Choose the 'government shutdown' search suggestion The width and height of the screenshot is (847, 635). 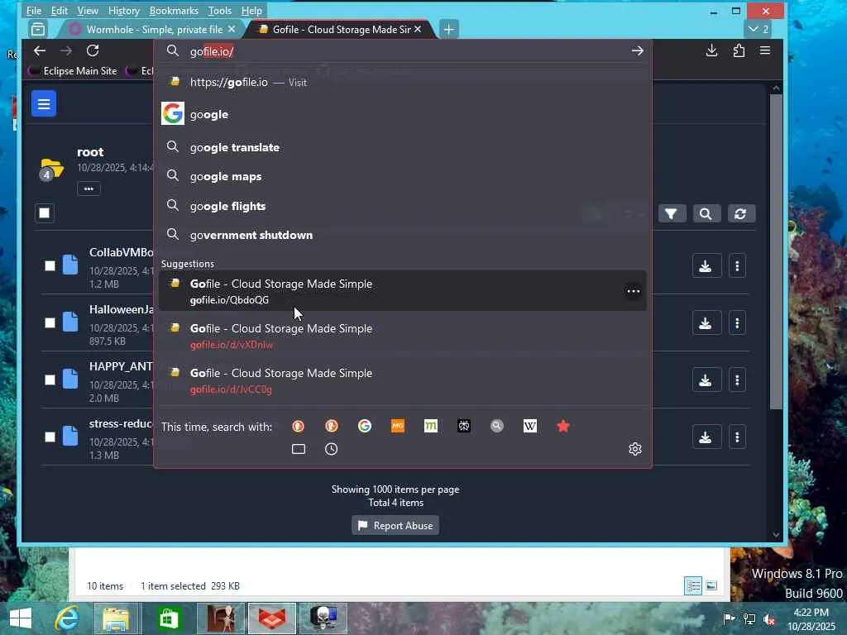403,235
